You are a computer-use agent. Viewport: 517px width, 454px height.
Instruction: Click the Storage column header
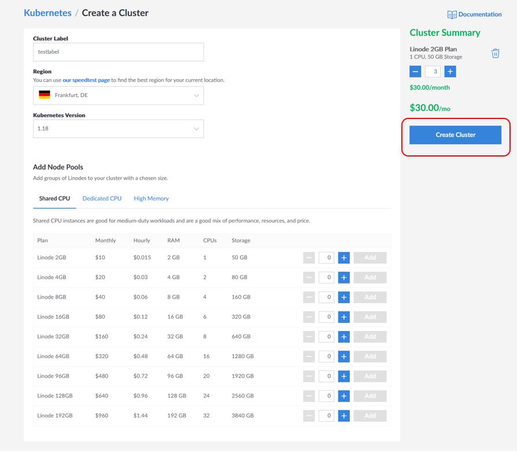(x=241, y=240)
